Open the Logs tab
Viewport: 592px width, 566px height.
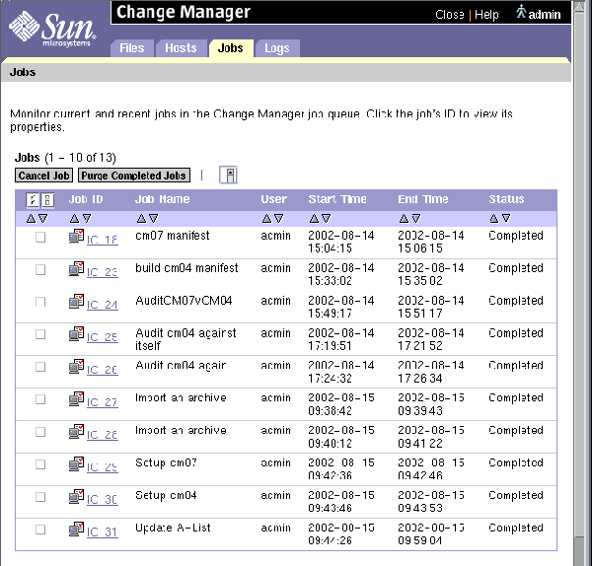click(x=276, y=48)
